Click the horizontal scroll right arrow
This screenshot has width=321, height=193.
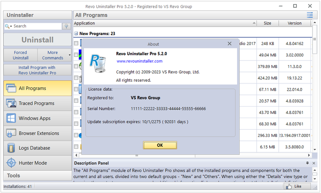click(x=309, y=155)
